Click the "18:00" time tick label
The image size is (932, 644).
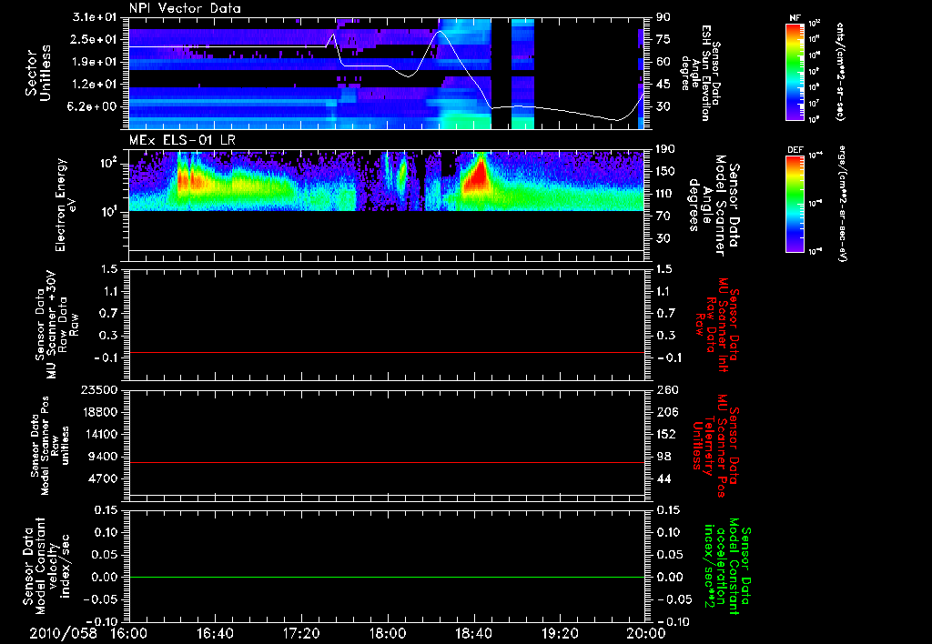[x=388, y=633]
